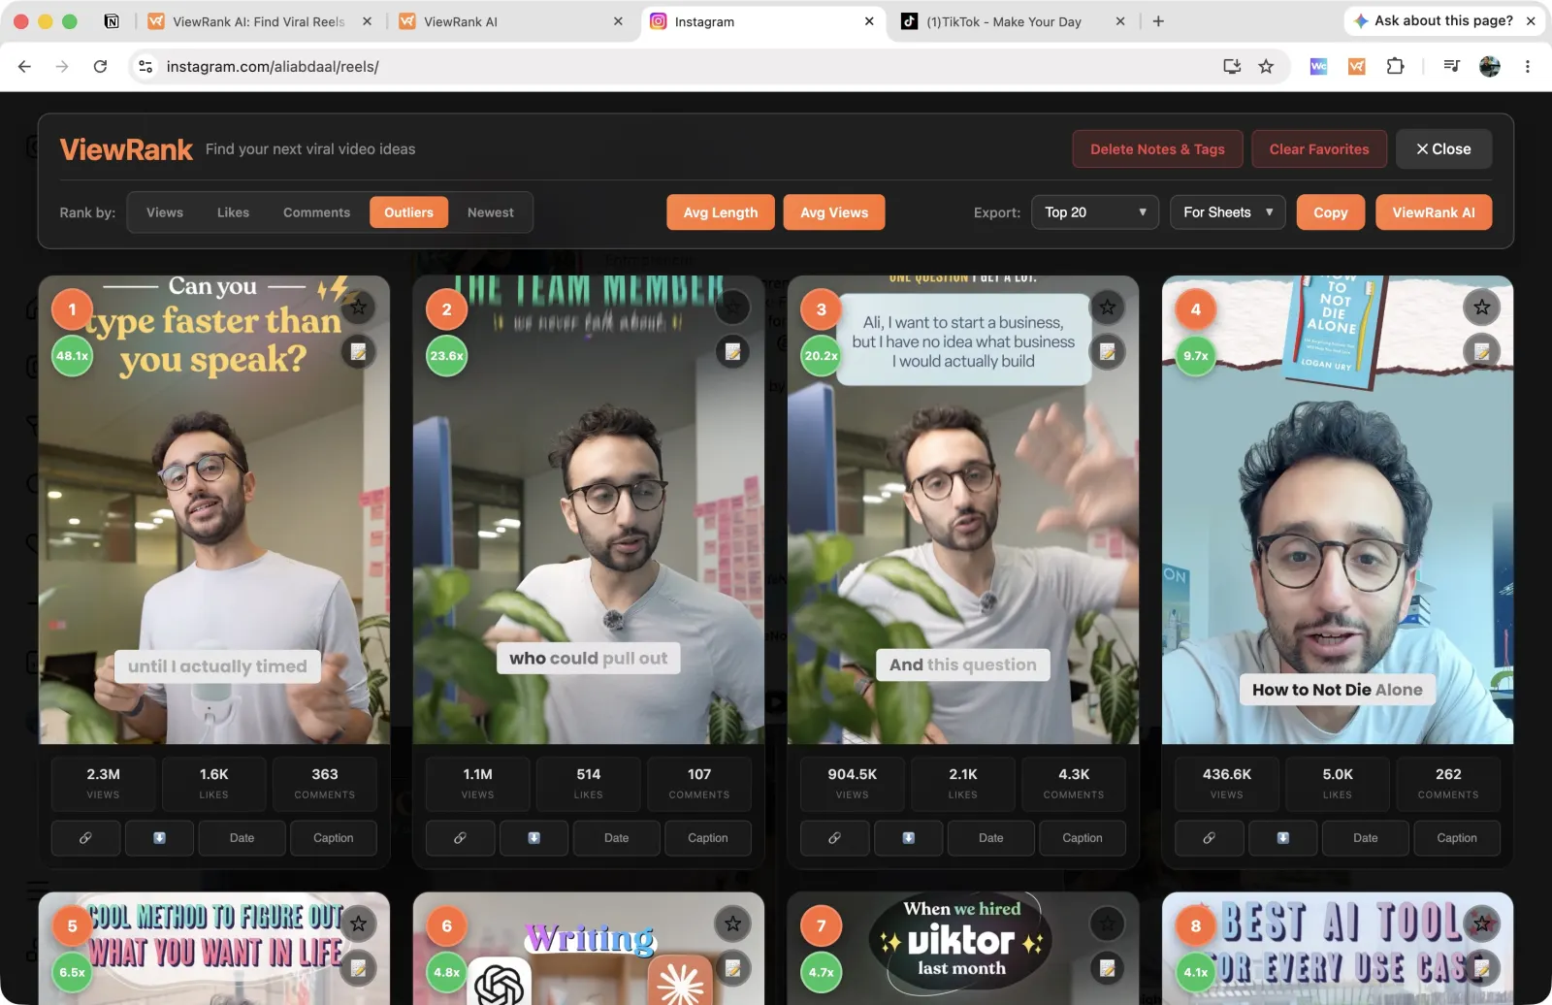
Task: Click the Copy export button
Action: [1331, 212]
